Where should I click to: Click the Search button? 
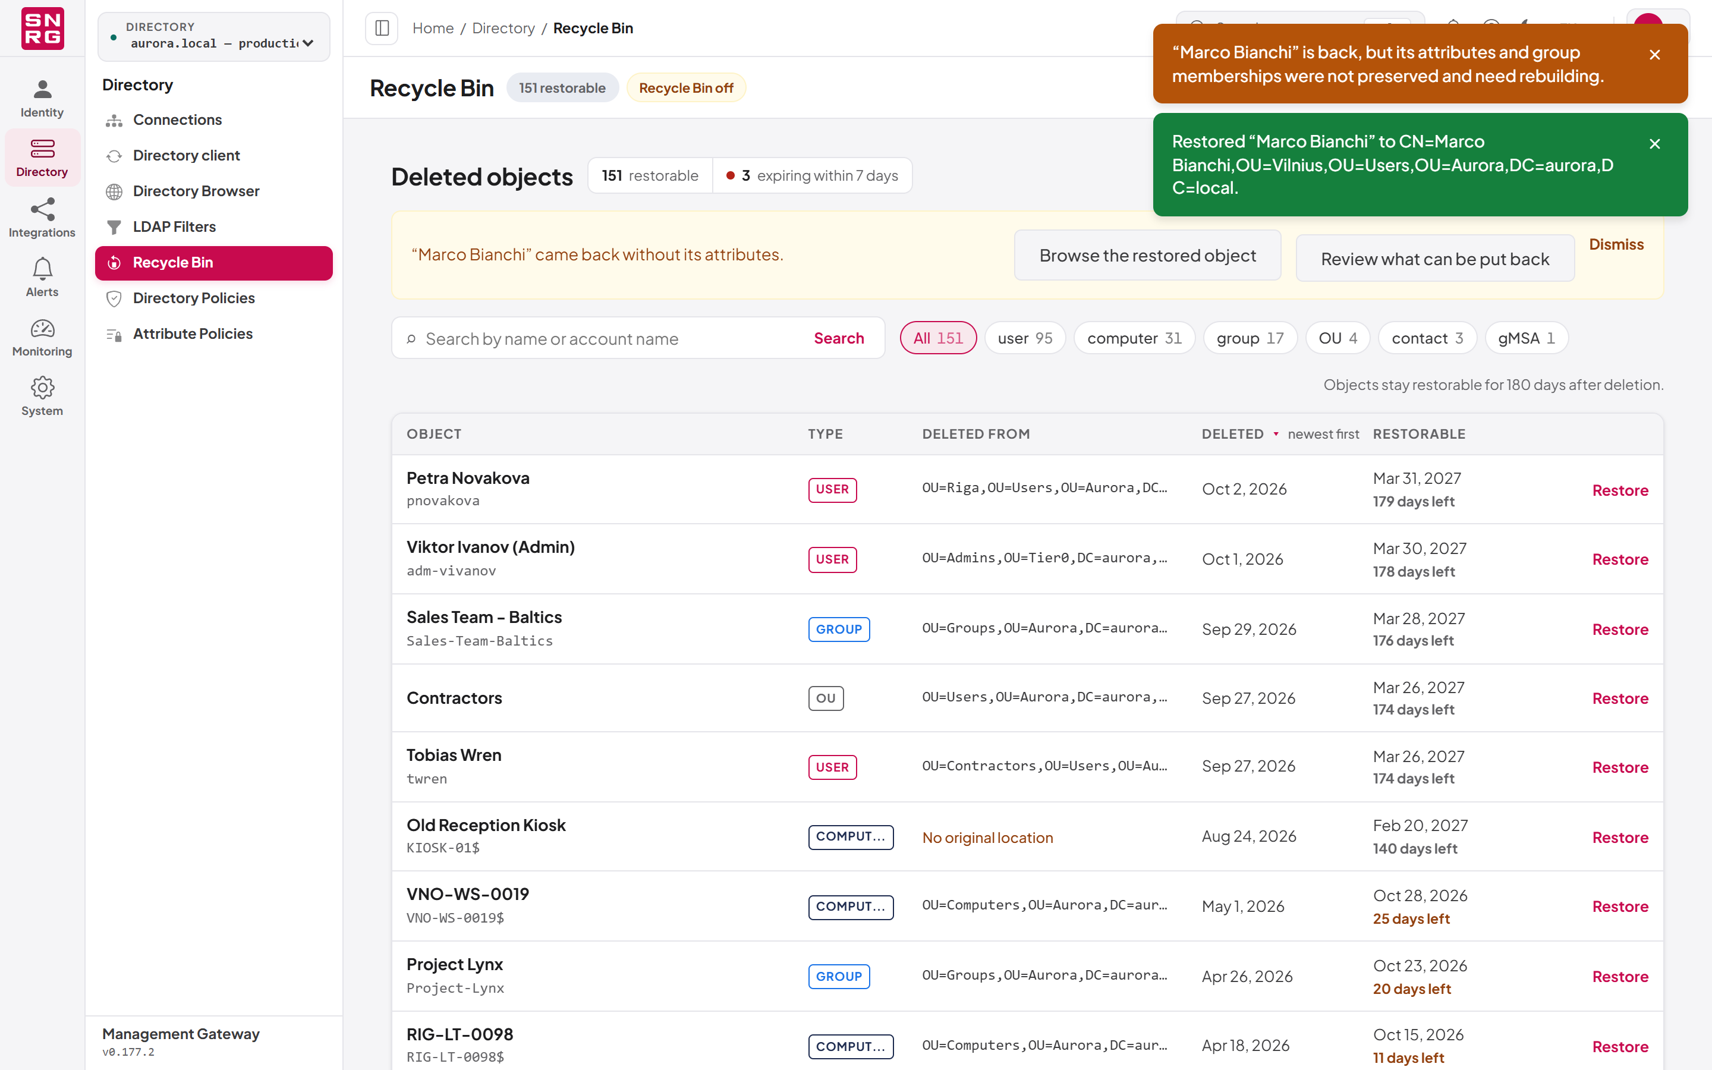pyautogui.click(x=838, y=338)
